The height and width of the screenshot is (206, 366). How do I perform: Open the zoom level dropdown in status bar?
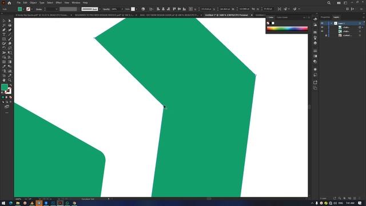(26, 199)
